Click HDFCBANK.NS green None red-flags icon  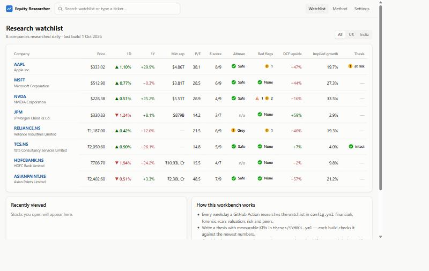click(260, 162)
